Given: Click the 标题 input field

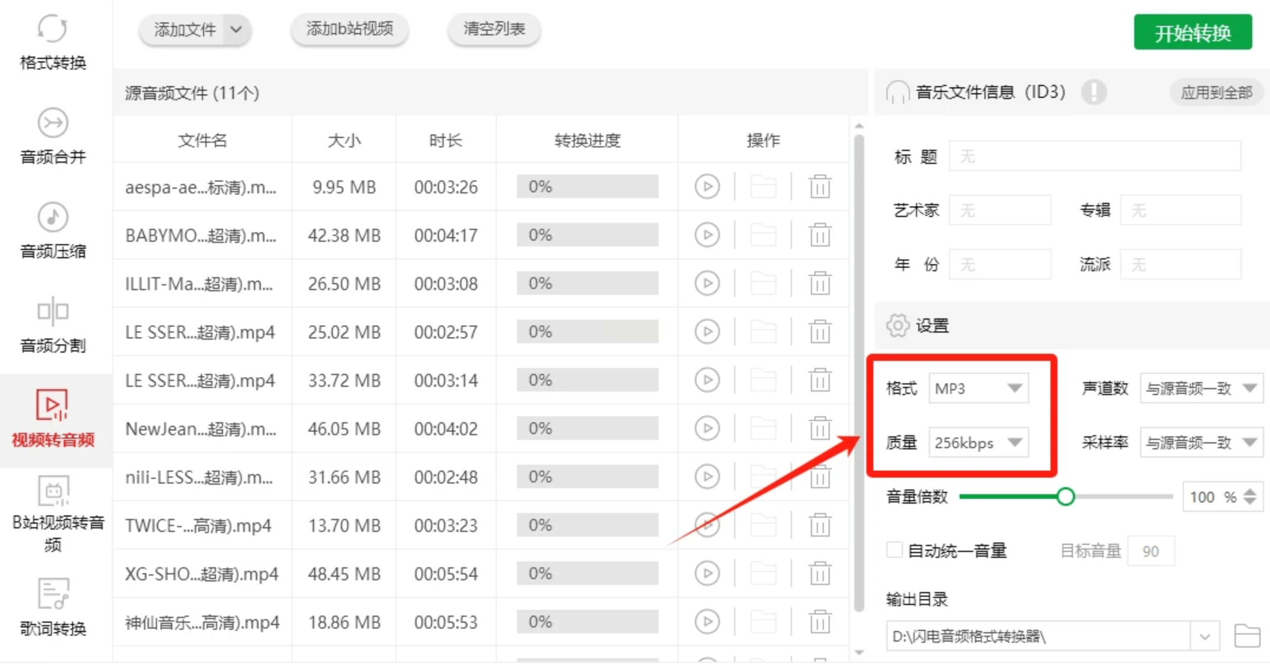Looking at the screenshot, I should coord(1095,156).
